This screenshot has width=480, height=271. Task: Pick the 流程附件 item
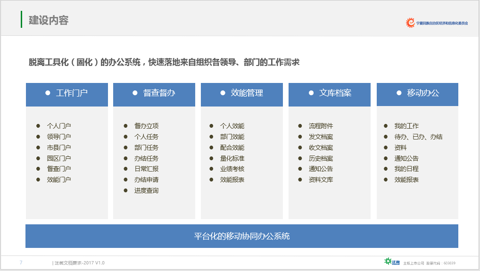click(x=321, y=126)
